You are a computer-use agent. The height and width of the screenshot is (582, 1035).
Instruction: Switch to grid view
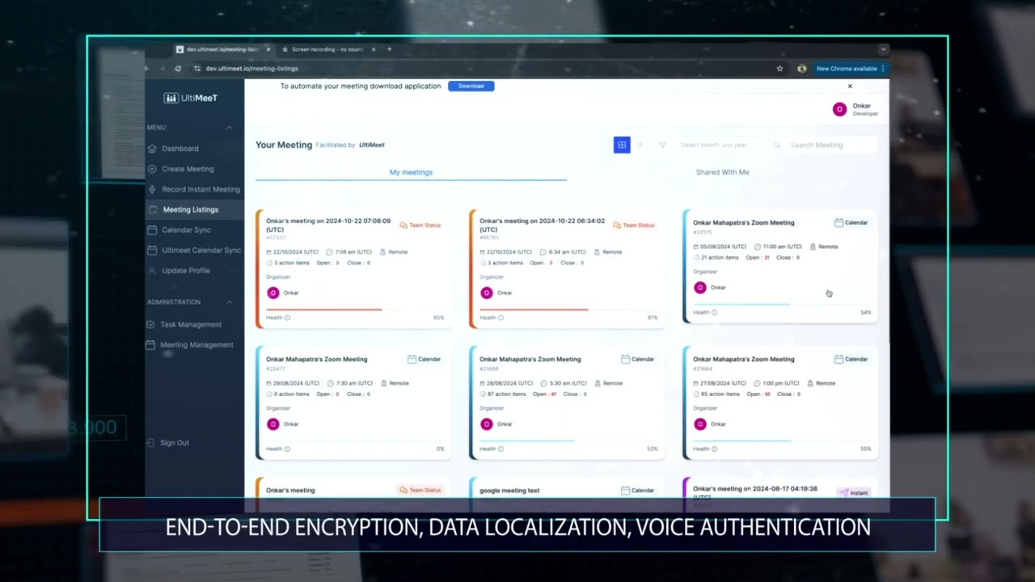(x=622, y=145)
